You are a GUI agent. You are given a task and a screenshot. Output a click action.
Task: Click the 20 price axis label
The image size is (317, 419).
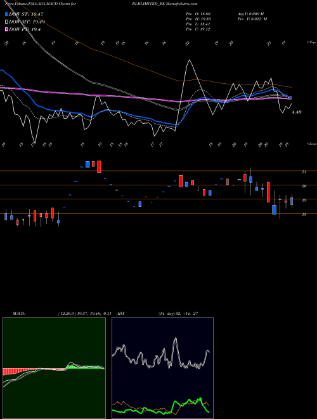tap(304, 186)
